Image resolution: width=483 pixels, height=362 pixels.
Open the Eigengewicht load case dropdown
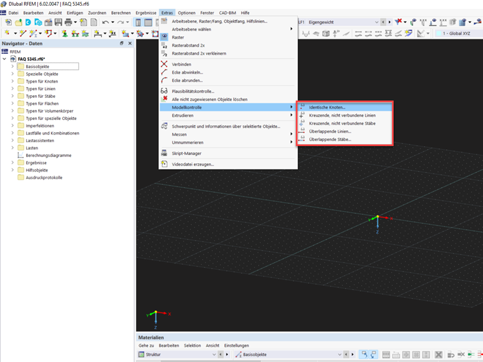click(x=376, y=22)
